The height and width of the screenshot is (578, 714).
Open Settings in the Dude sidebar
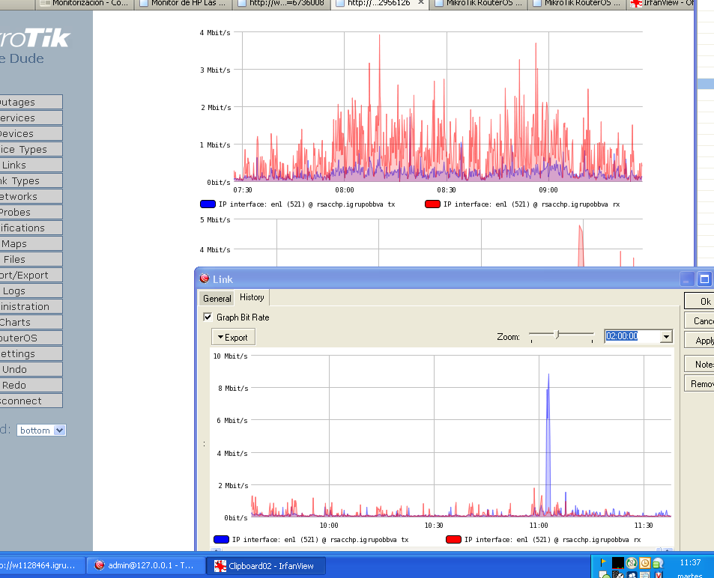pyautogui.click(x=31, y=353)
